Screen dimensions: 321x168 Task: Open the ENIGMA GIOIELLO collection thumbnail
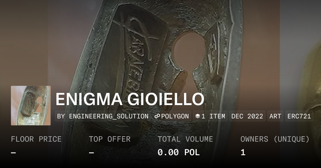(x=31, y=106)
